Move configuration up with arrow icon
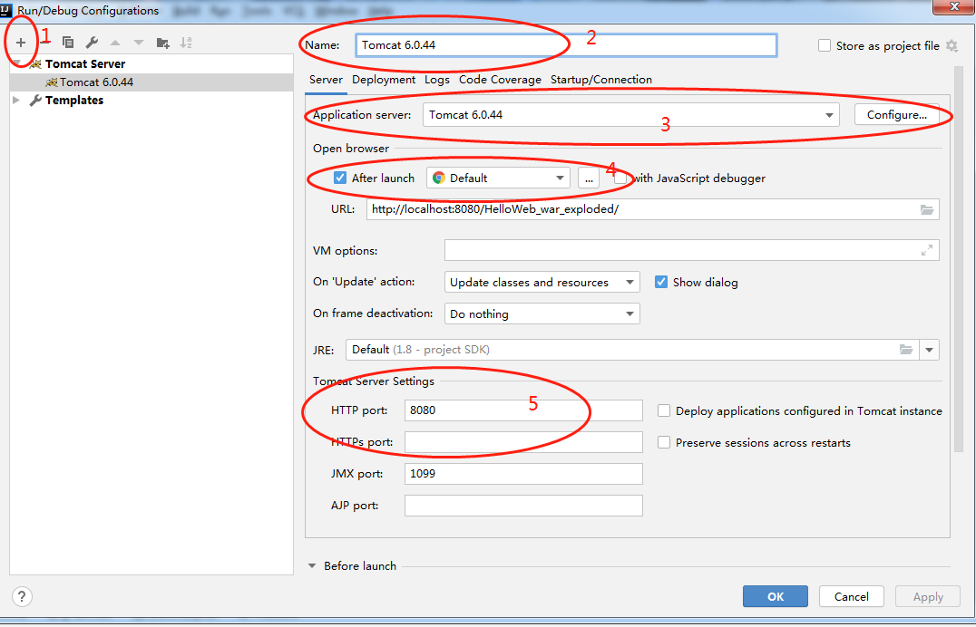The height and width of the screenshot is (627, 976). tap(115, 43)
